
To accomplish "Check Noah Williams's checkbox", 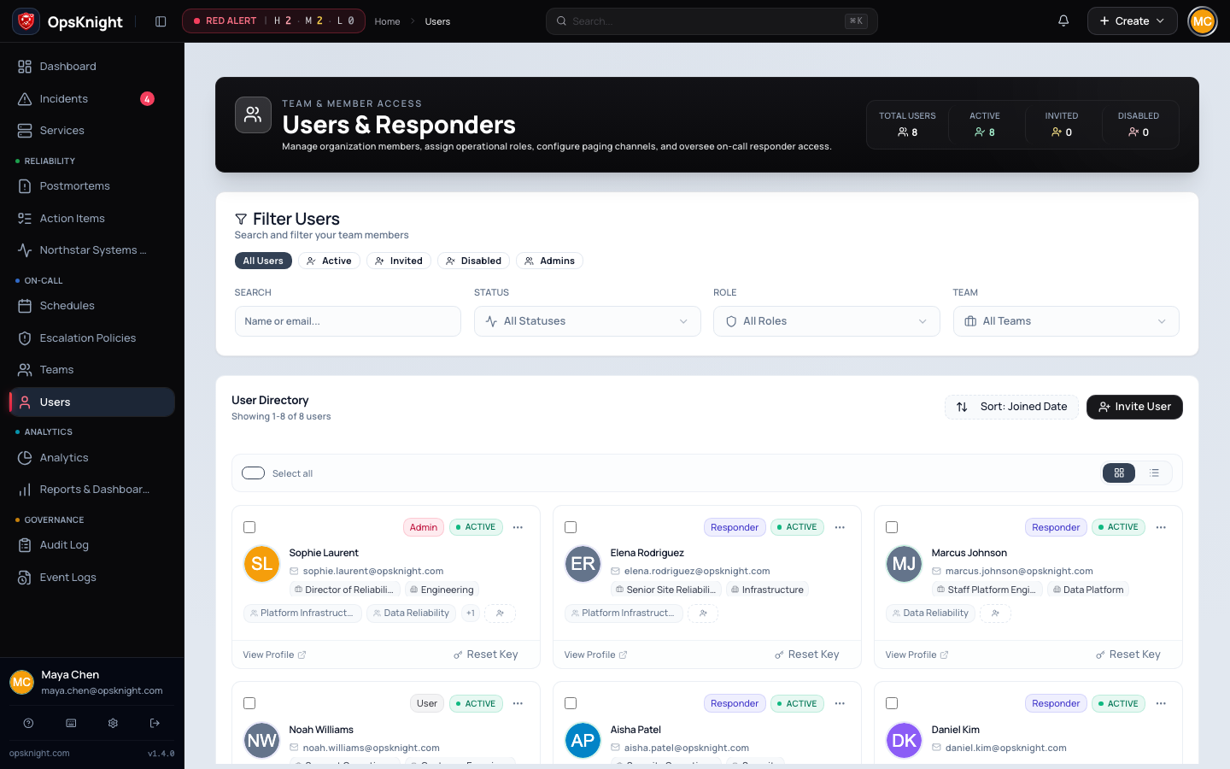I will click(249, 703).
